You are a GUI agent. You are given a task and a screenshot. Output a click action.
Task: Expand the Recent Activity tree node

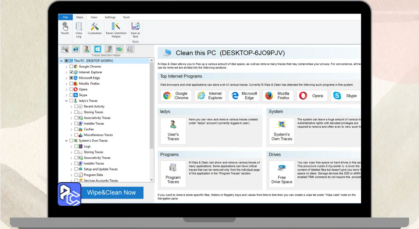(x=72, y=107)
